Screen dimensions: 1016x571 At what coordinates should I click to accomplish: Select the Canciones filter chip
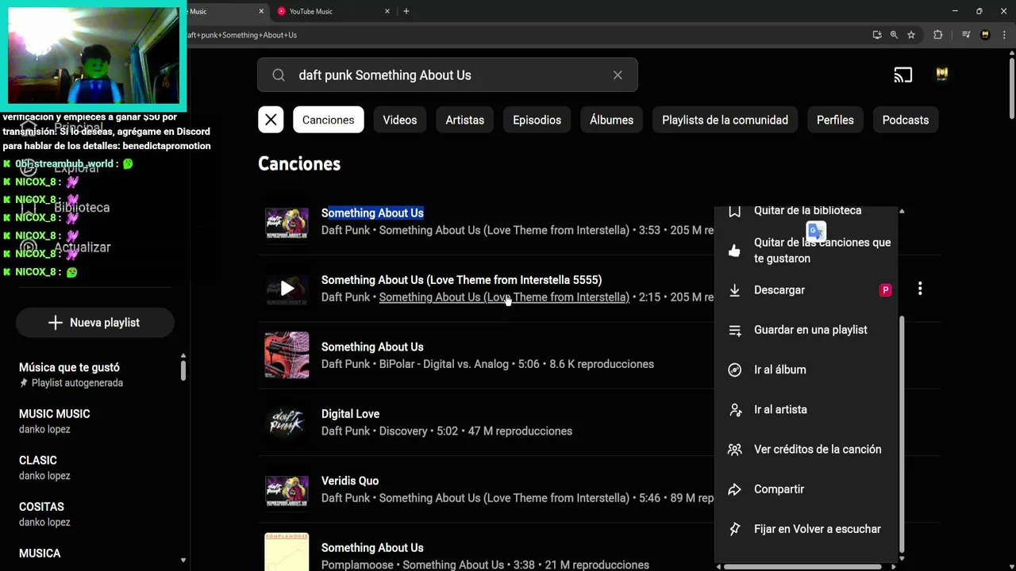point(328,120)
